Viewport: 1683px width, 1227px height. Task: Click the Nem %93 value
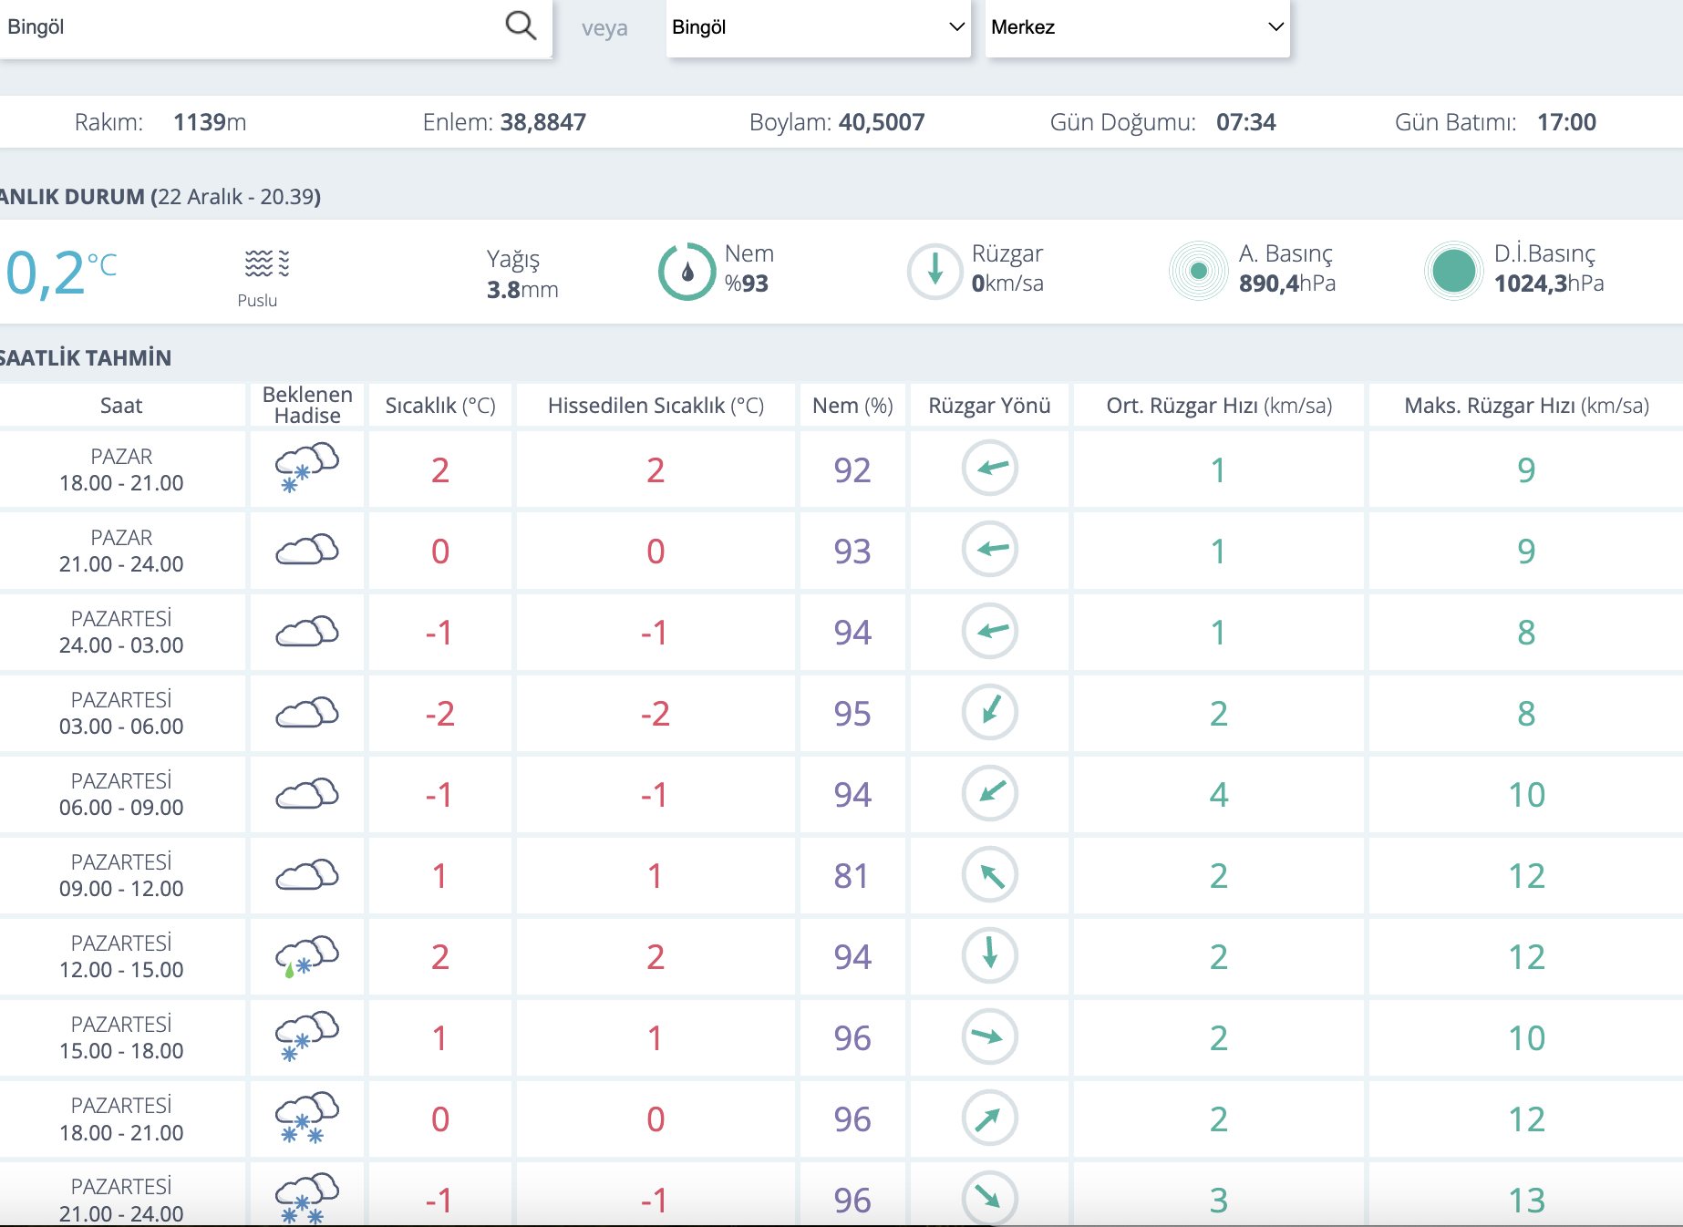pos(747,284)
